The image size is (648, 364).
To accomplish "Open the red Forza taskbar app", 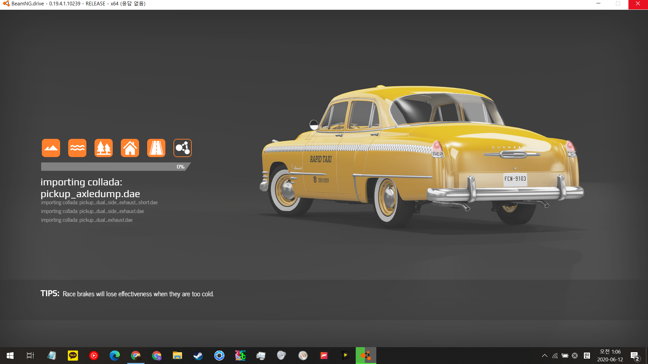I will tap(324, 356).
